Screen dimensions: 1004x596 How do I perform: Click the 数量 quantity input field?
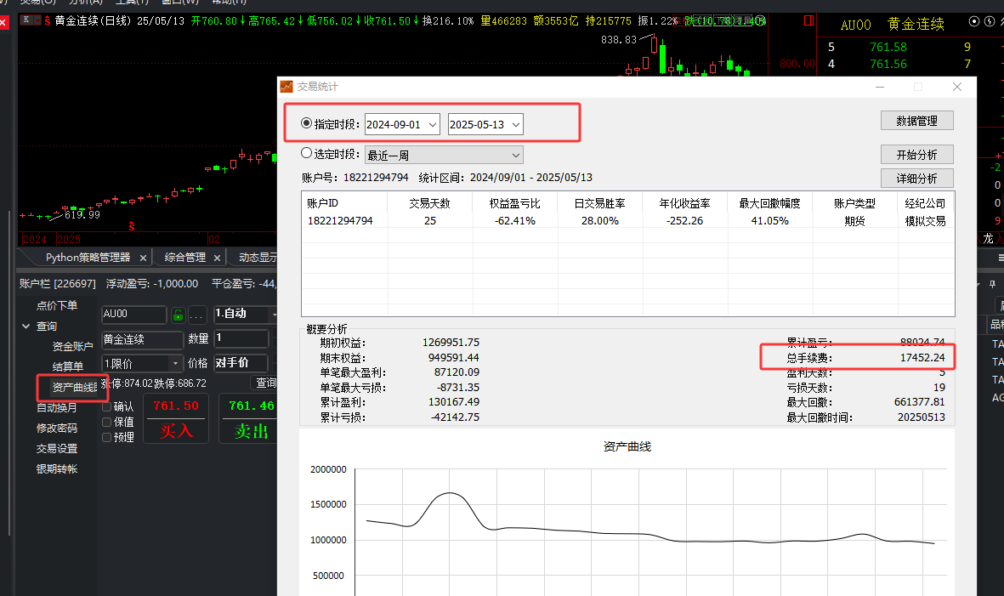pos(241,338)
